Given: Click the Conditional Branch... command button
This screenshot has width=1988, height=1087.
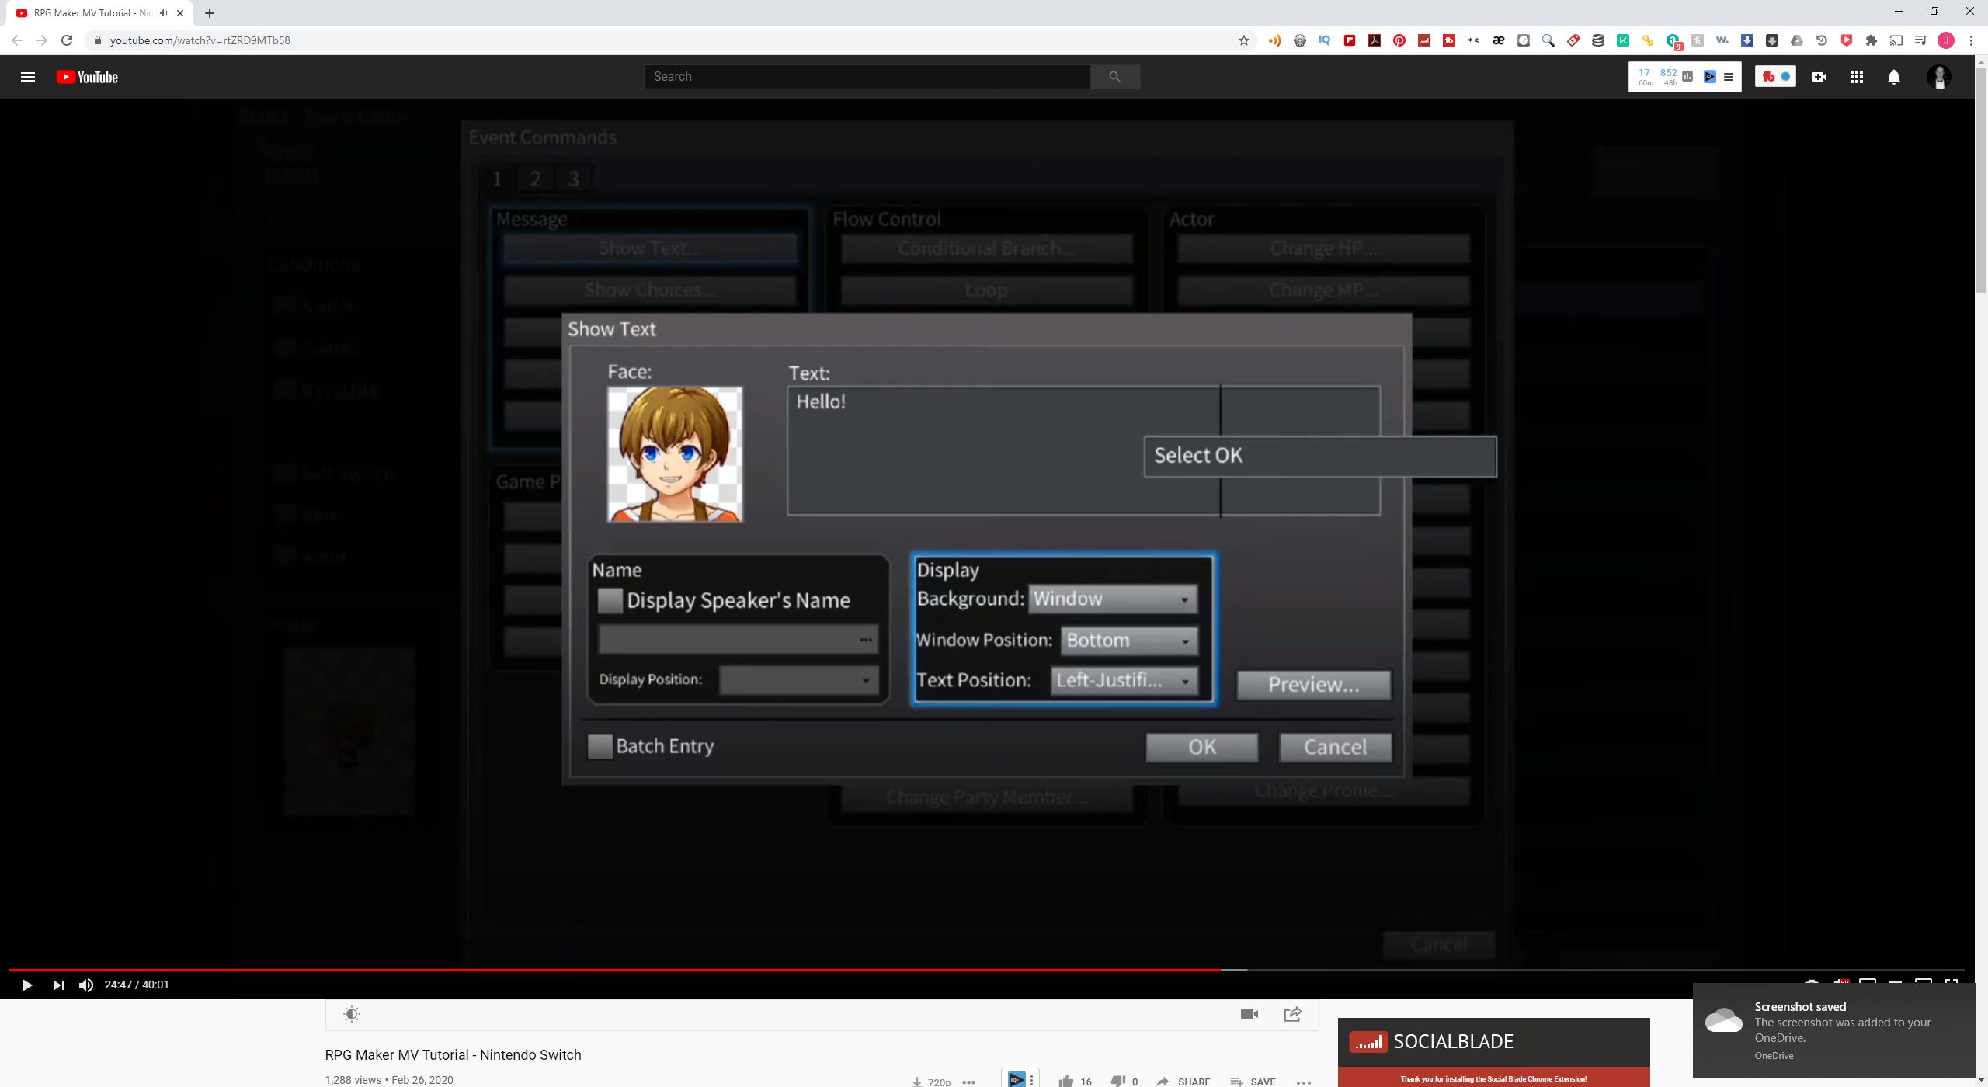Looking at the screenshot, I should coord(987,248).
